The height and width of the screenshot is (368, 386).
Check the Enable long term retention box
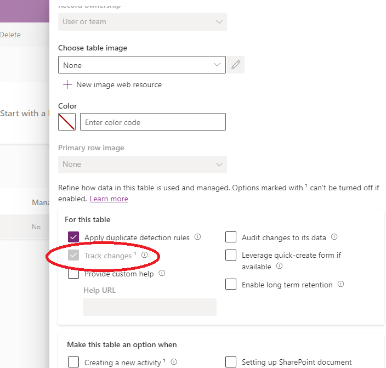coord(231,285)
